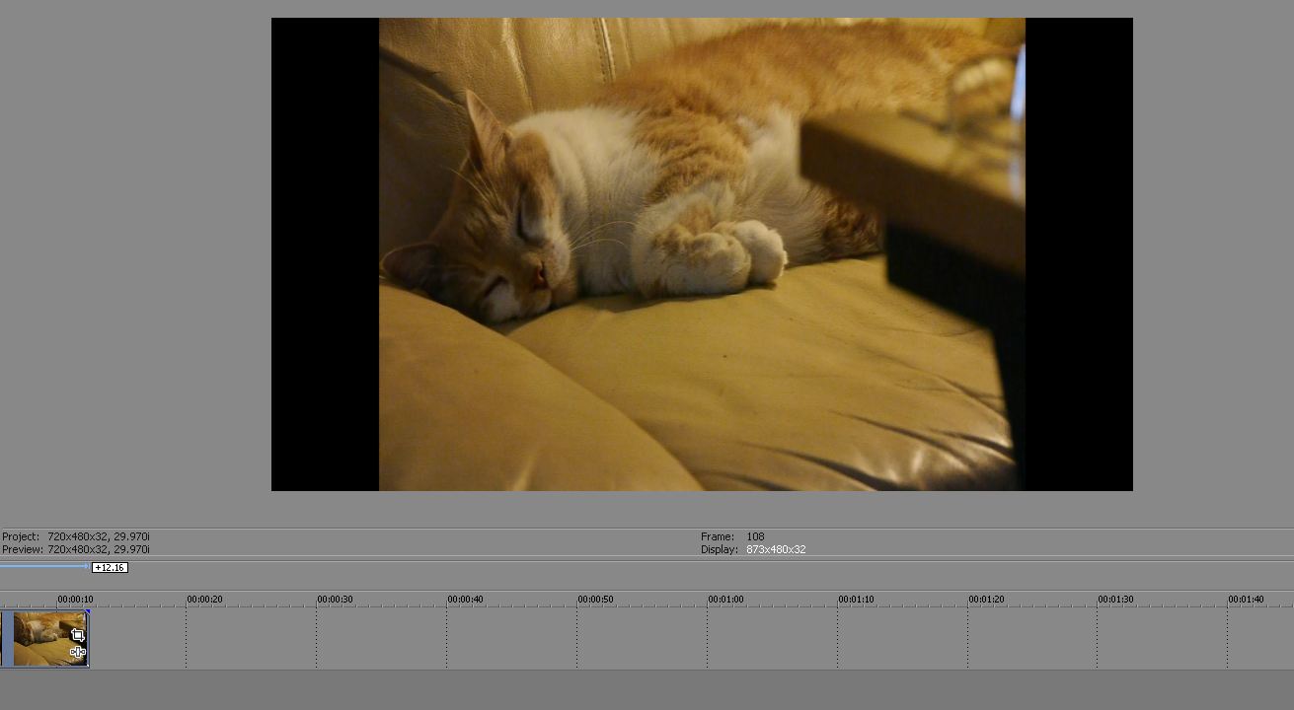The image size is (1294, 710).
Task: Click the 00:01:10 ruler mark
Action: click(856, 599)
